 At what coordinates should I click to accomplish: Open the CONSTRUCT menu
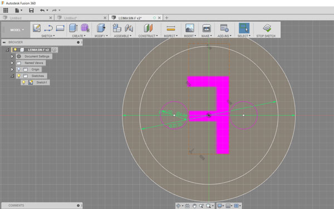coord(148,36)
